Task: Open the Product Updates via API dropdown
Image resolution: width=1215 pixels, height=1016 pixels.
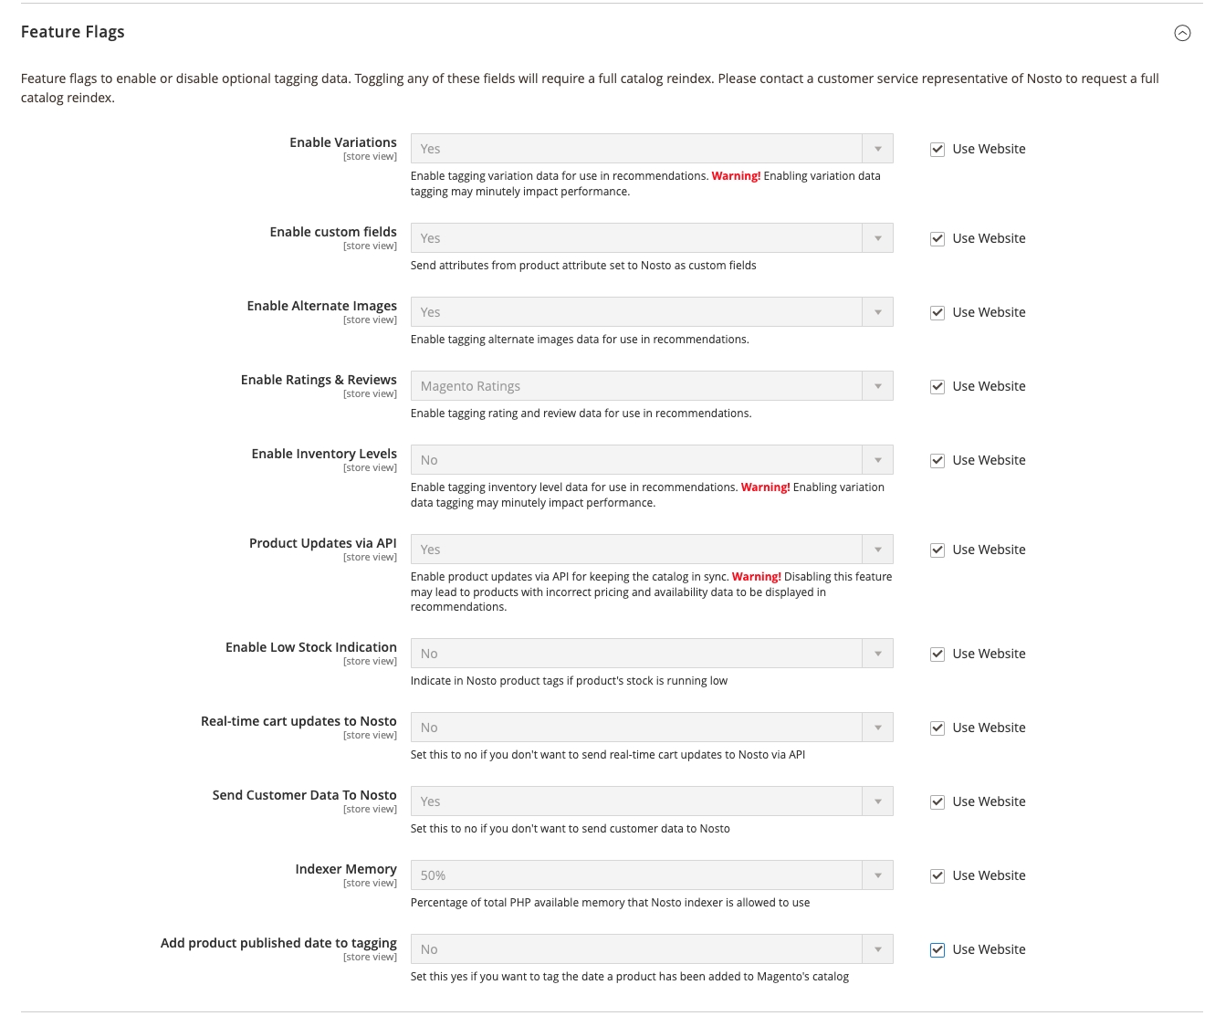Action: (x=651, y=550)
